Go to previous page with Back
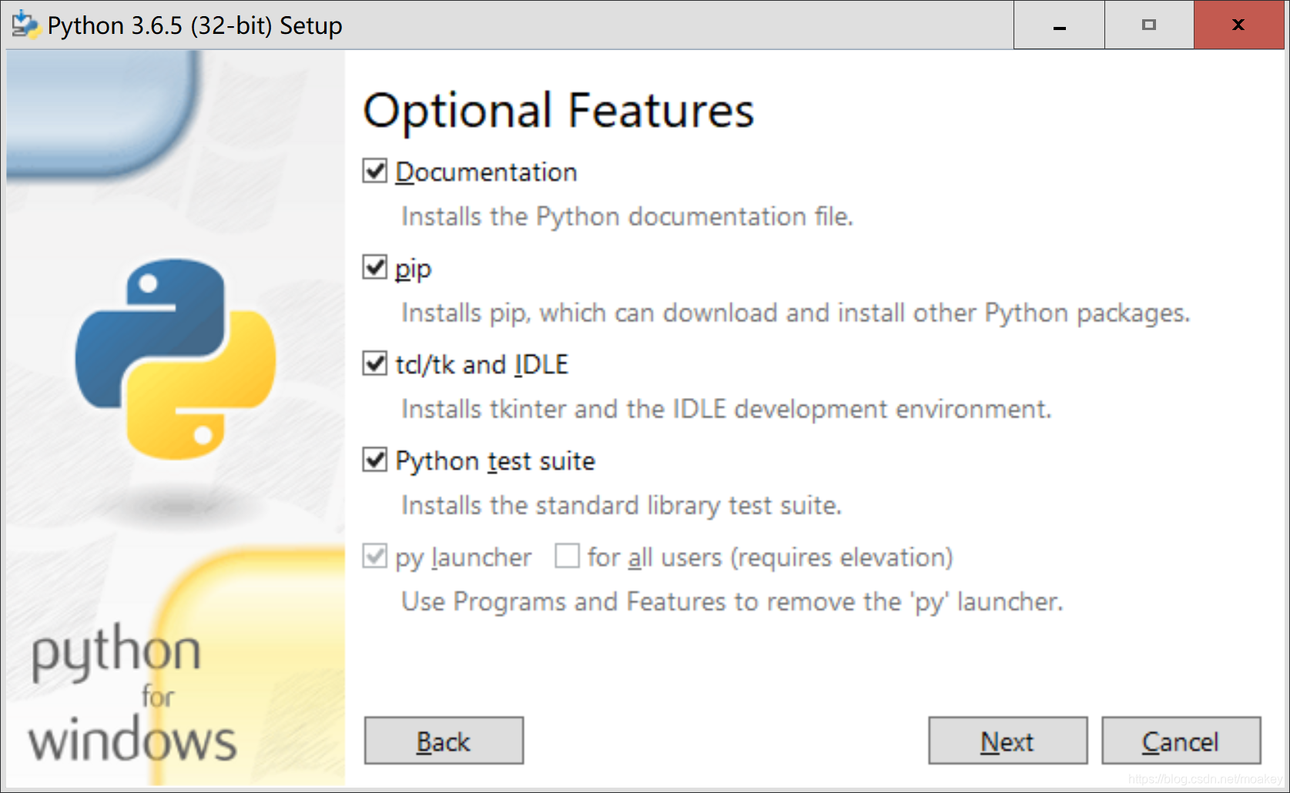This screenshot has height=793, width=1290. (x=444, y=741)
